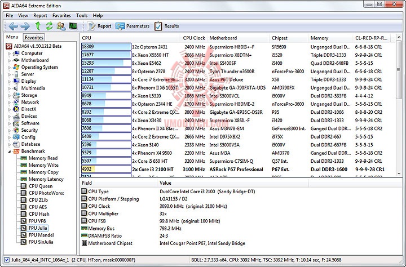
Task: Open benchmark Parameters
Action: 133,26
